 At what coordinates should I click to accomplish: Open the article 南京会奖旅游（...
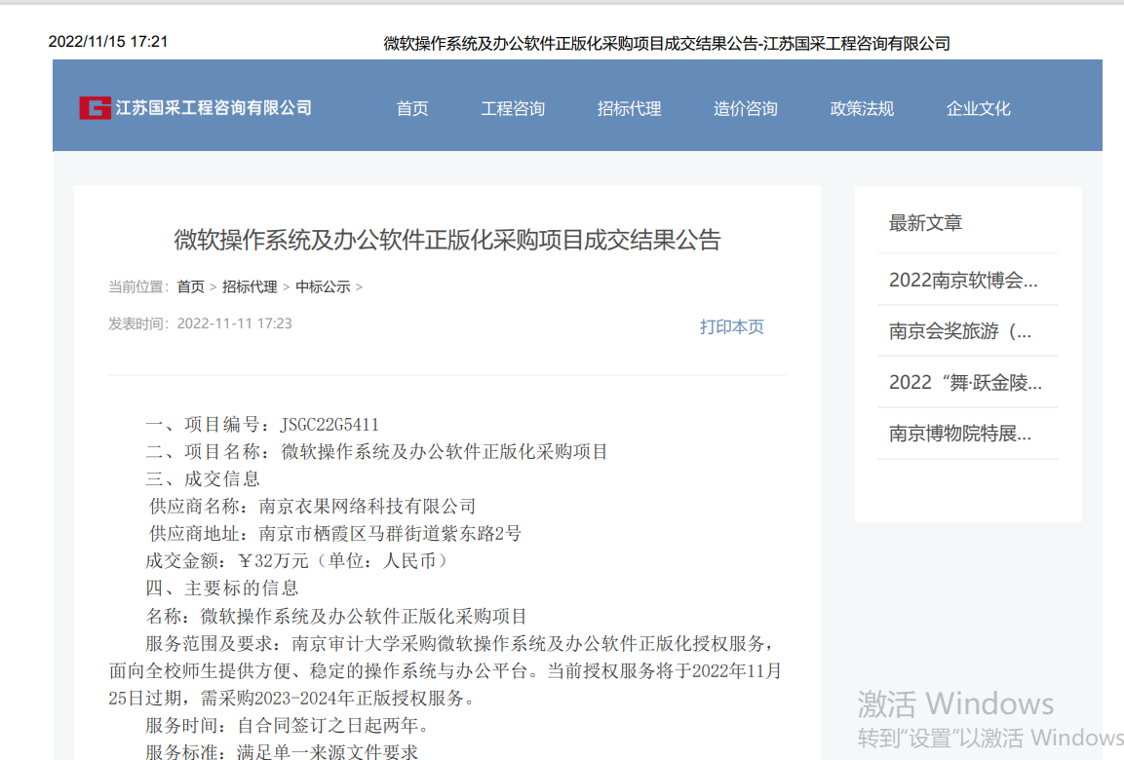pyautogui.click(x=960, y=331)
